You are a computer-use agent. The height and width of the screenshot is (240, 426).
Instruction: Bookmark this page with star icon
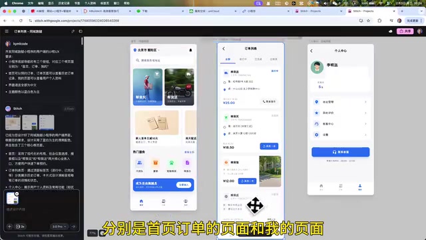pyautogui.click(x=368, y=21)
